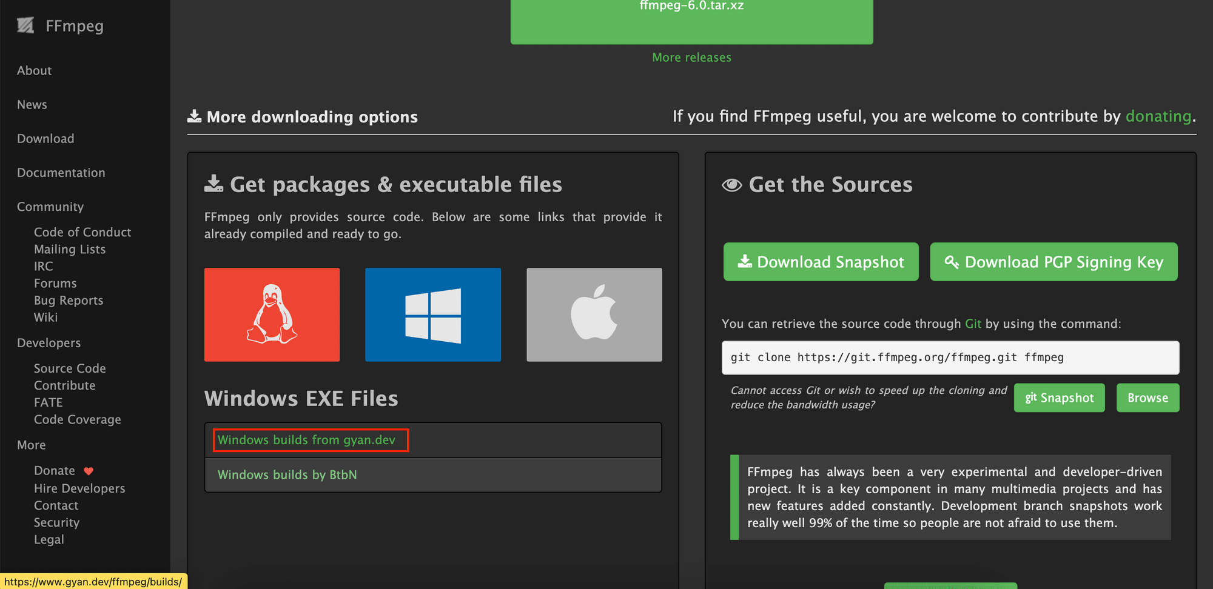Image resolution: width=1213 pixels, height=589 pixels.
Task: Select the Linux penguin platform icon
Action: [x=272, y=314]
